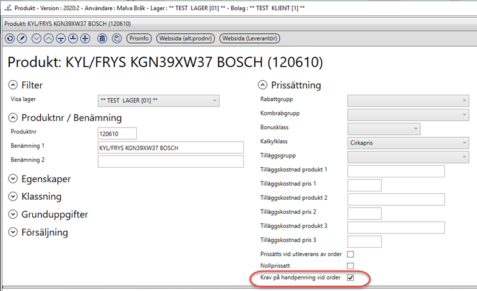Click the copy document toolbar icon
Viewport: 477px width, 291px height.
(x=116, y=38)
